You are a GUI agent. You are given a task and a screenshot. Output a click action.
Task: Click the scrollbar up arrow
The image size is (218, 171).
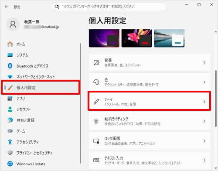click(216, 31)
